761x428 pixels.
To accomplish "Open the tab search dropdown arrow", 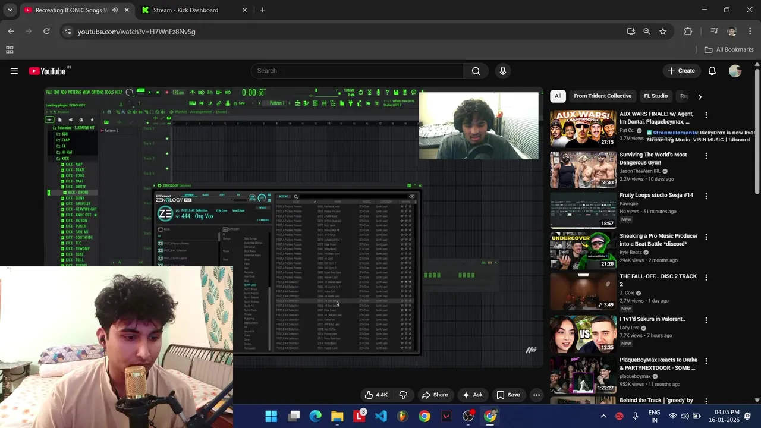I will click(x=10, y=10).
